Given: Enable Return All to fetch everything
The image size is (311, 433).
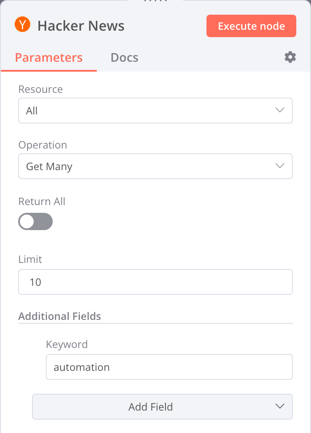Looking at the screenshot, I should coord(35,221).
